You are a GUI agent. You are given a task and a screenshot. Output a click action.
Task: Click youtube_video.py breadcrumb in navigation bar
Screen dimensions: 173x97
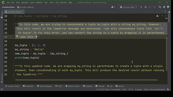[x=25, y=7]
